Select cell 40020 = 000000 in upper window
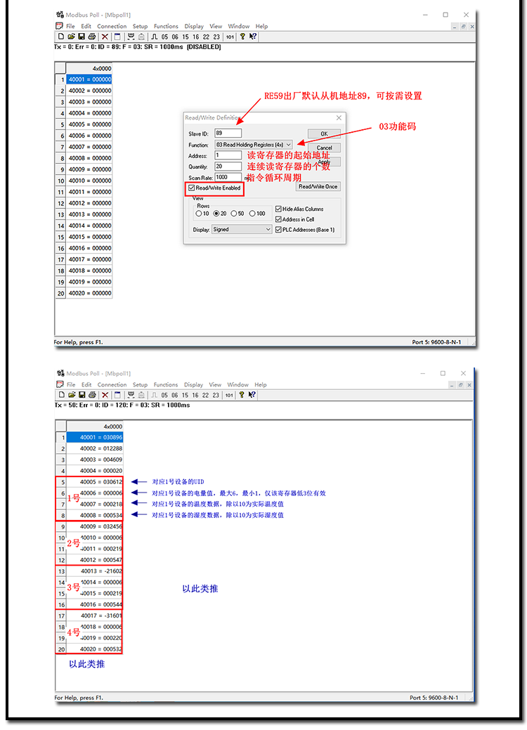The image size is (527, 730). pyautogui.click(x=89, y=293)
